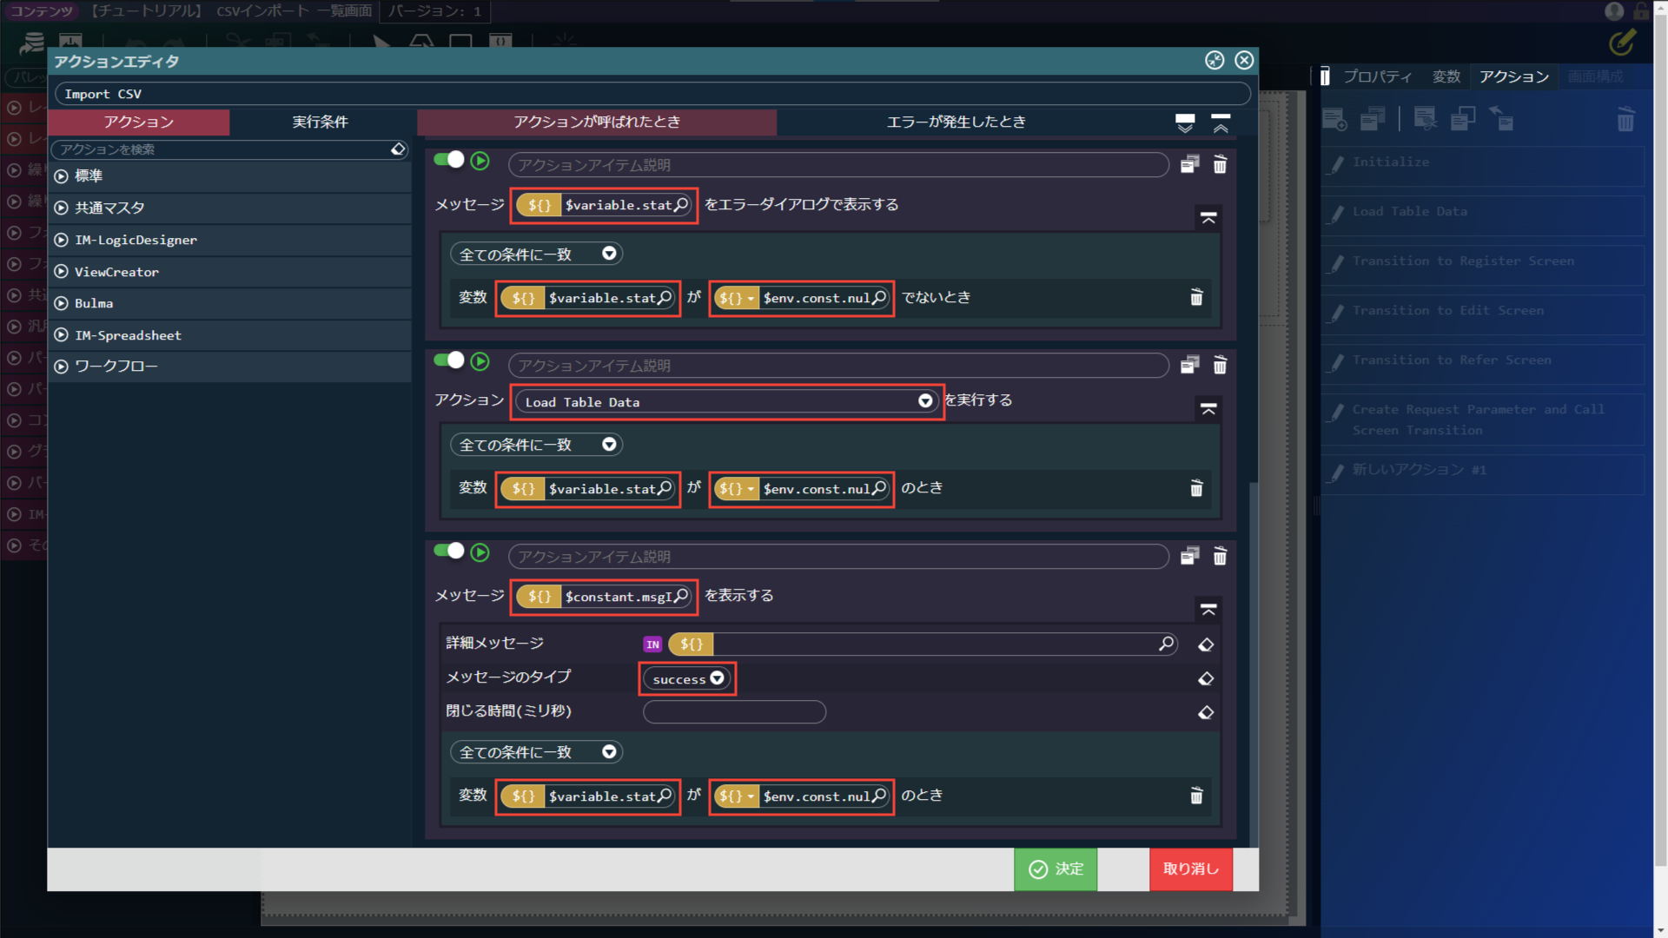This screenshot has height=938, width=1668.
Task: Delete the last 'のとき' condition row
Action: [1196, 796]
